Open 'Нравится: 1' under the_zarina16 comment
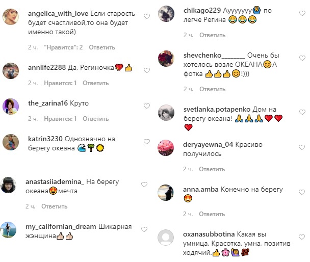The image size is (310, 262). (60, 119)
